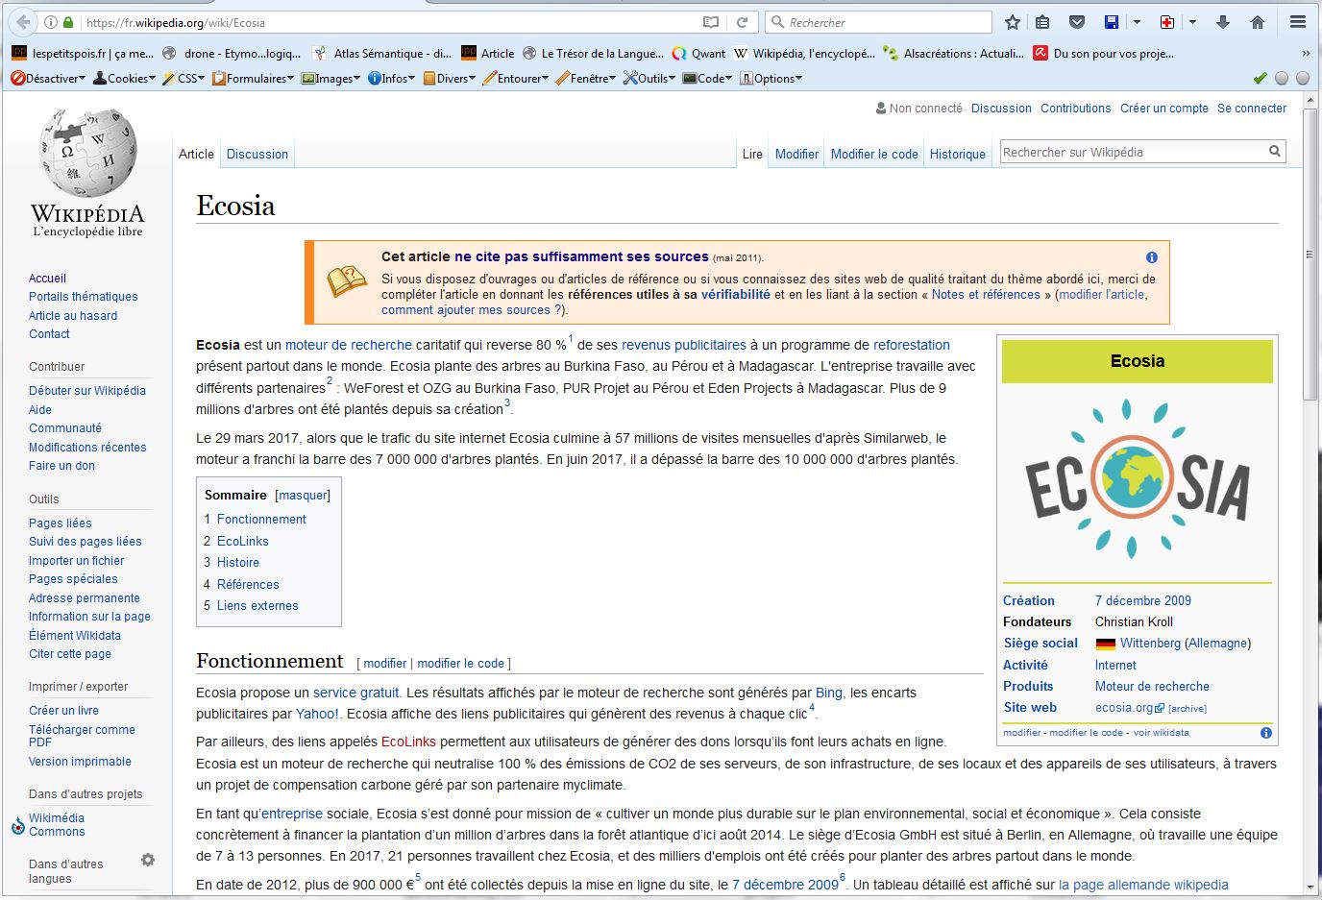Save page to Pocket

[x=1077, y=22]
